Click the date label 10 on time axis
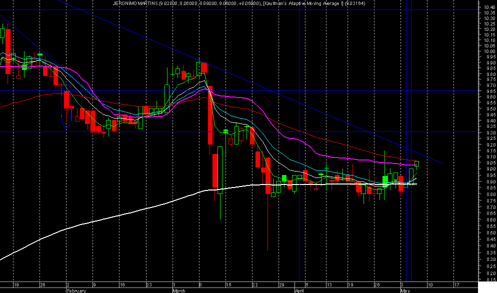497x293 pixels. point(430,285)
